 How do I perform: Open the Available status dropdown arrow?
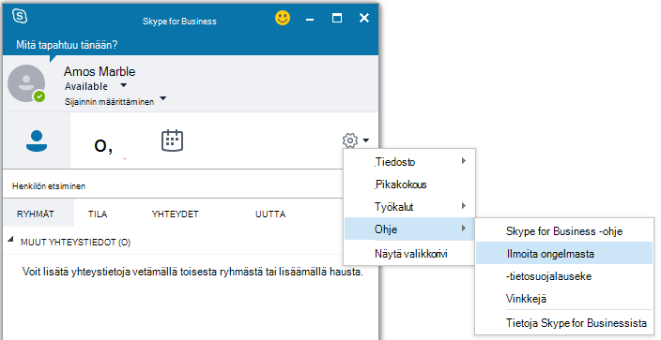click(x=124, y=85)
